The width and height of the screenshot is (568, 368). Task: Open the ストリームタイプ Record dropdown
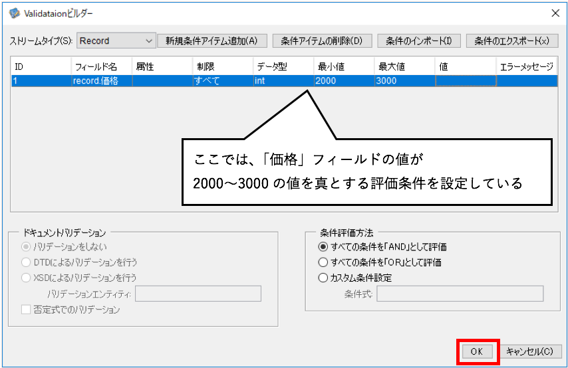[x=116, y=41]
